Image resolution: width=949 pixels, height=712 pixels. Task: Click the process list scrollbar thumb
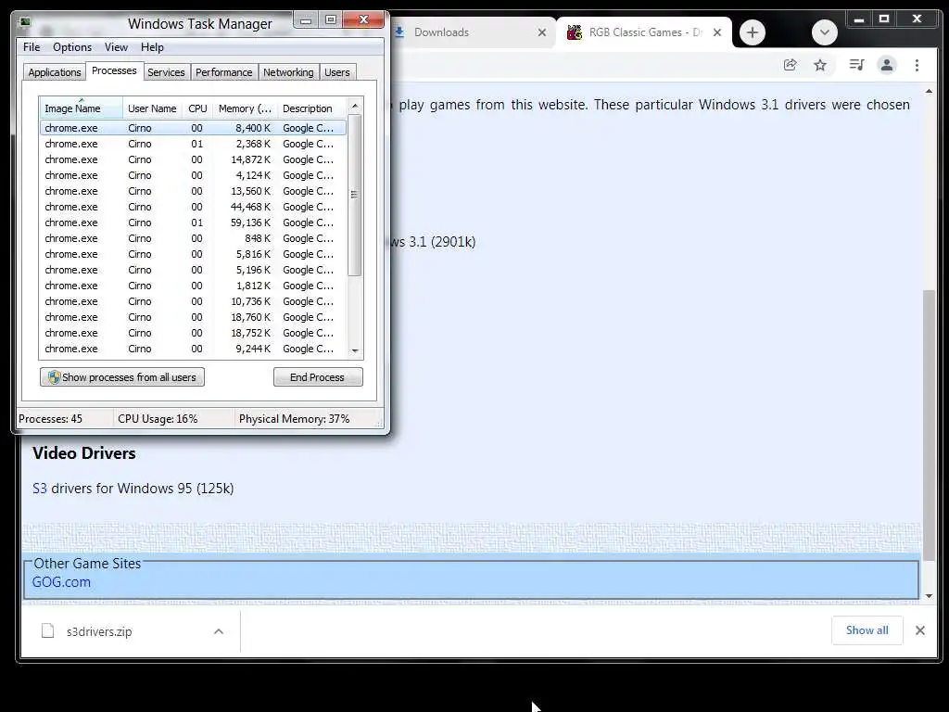tap(355, 195)
